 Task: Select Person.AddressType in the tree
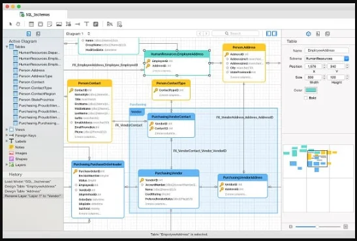point(35,76)
